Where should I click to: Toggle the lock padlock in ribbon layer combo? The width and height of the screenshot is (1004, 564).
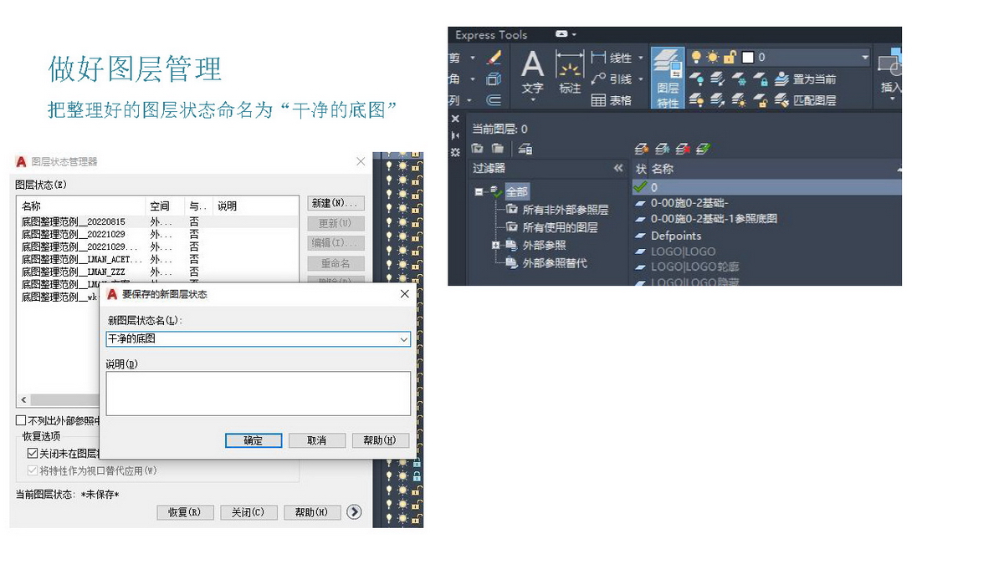coord(730,57)
